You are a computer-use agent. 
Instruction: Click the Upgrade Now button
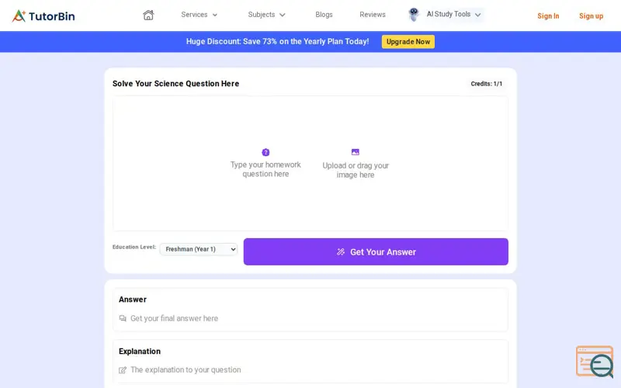point(408,42)
